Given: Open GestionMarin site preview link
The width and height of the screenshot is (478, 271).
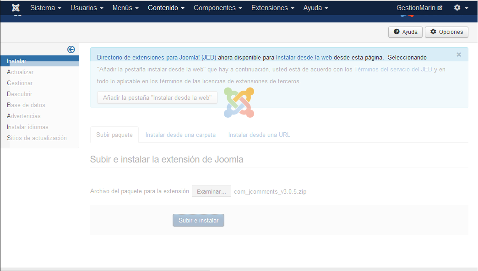Looking at the screenshot, I should (419, 8).
